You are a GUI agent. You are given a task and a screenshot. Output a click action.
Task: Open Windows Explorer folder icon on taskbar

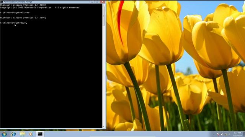tap(22, 134)
